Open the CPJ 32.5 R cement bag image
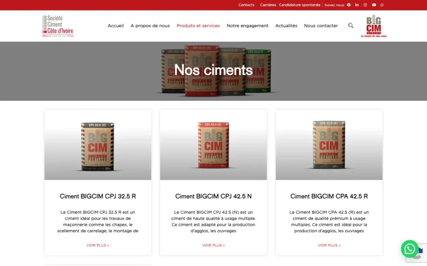The height and width of the screenshot is (266, 427). pos(98,145)
